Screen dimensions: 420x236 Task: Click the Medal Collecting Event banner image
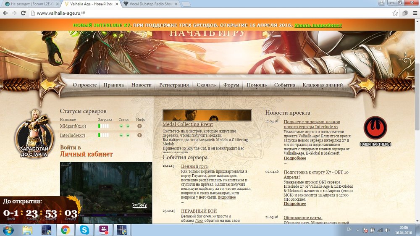point(207,115)
